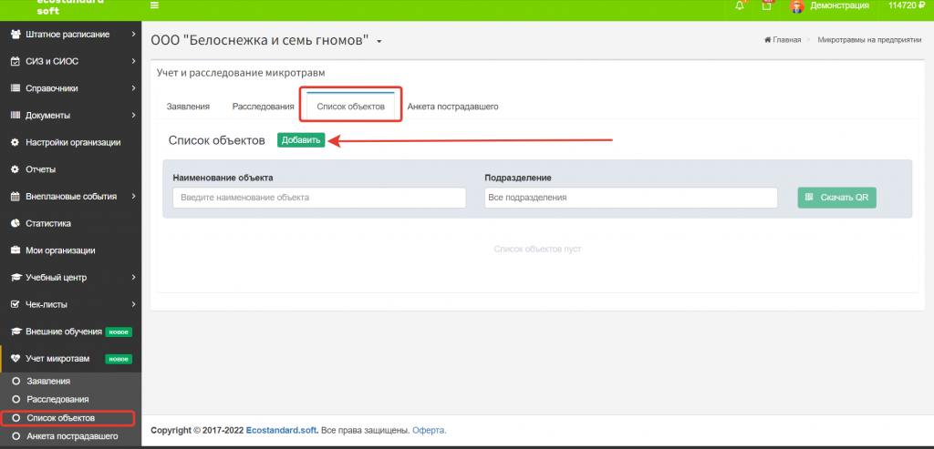
Task: Expand the Документы chevron
Action: click(x=133, y=116)
